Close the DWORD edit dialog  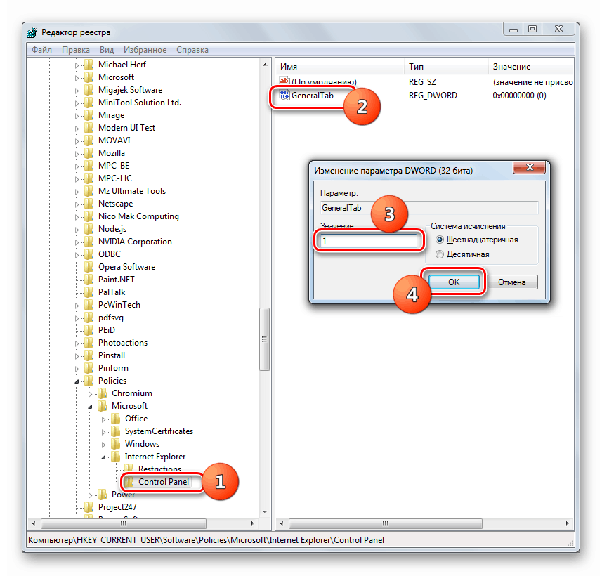530,167
